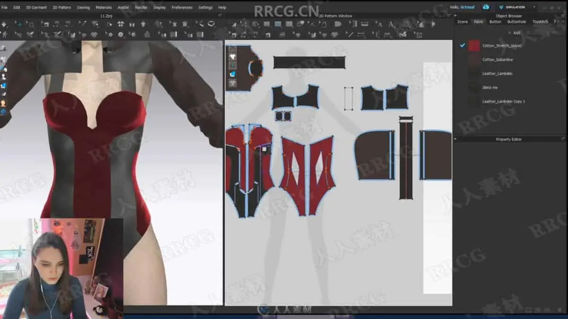This screenshot has height=319, width=568.
Task: Toggle the top display icon in 2D window sidebar
Action: coord(232,48)
